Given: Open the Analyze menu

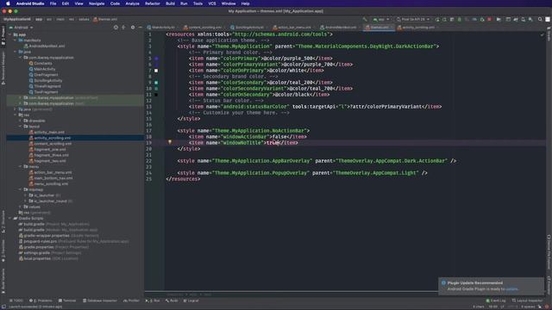Looking at the screenshot, I should click(x=132, y=3).
